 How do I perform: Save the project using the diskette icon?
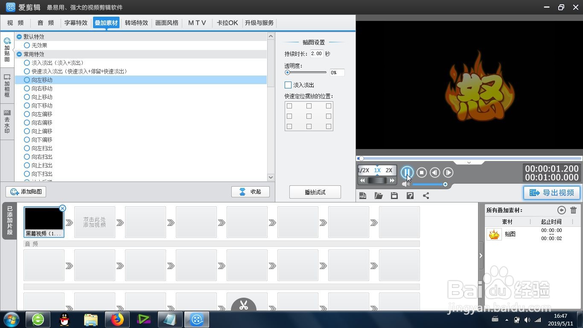click(x=394, y=195)
